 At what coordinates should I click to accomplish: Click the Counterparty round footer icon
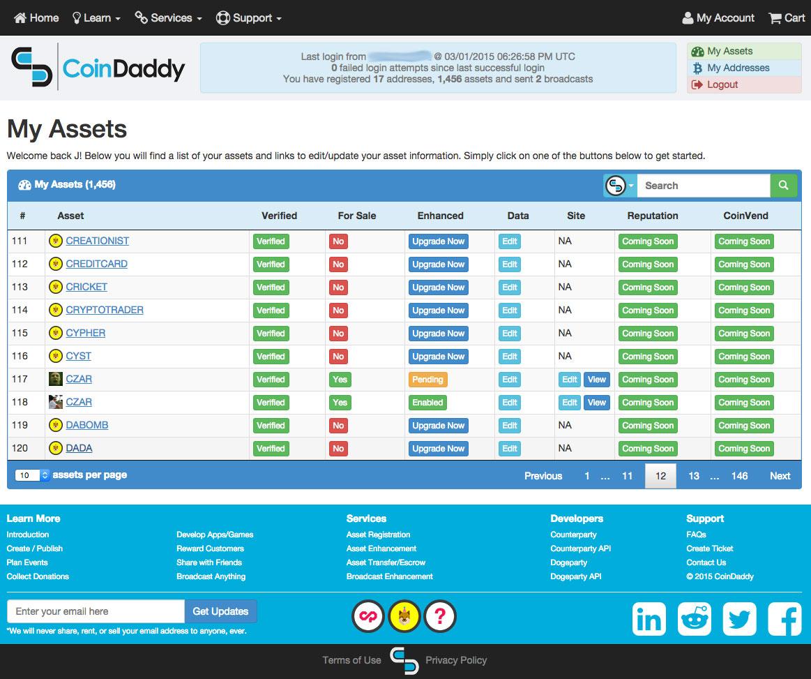coord(368,616)
